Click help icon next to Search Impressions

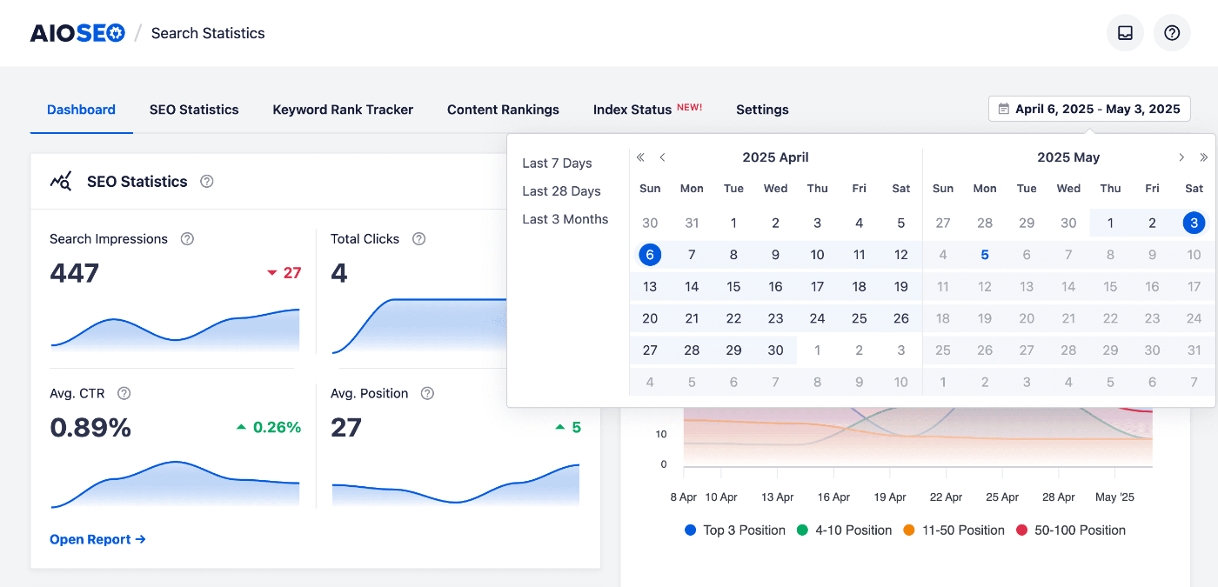(x=187, y=239)
